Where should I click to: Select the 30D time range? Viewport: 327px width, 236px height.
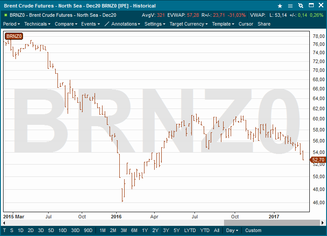click(x=75, y=230)
